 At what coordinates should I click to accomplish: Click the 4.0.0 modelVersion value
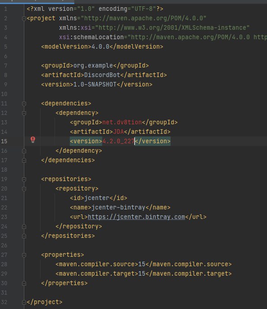pos(100,47)
